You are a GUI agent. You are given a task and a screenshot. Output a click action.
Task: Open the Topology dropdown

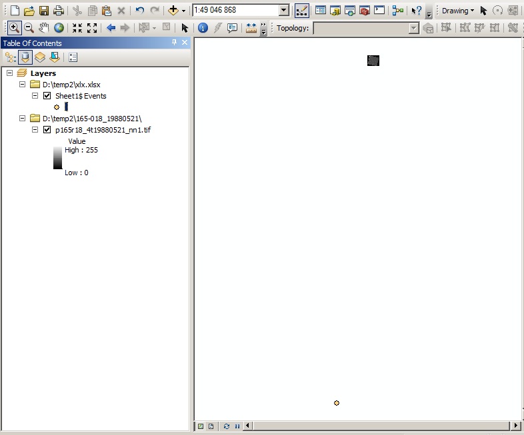click(414, 28)
